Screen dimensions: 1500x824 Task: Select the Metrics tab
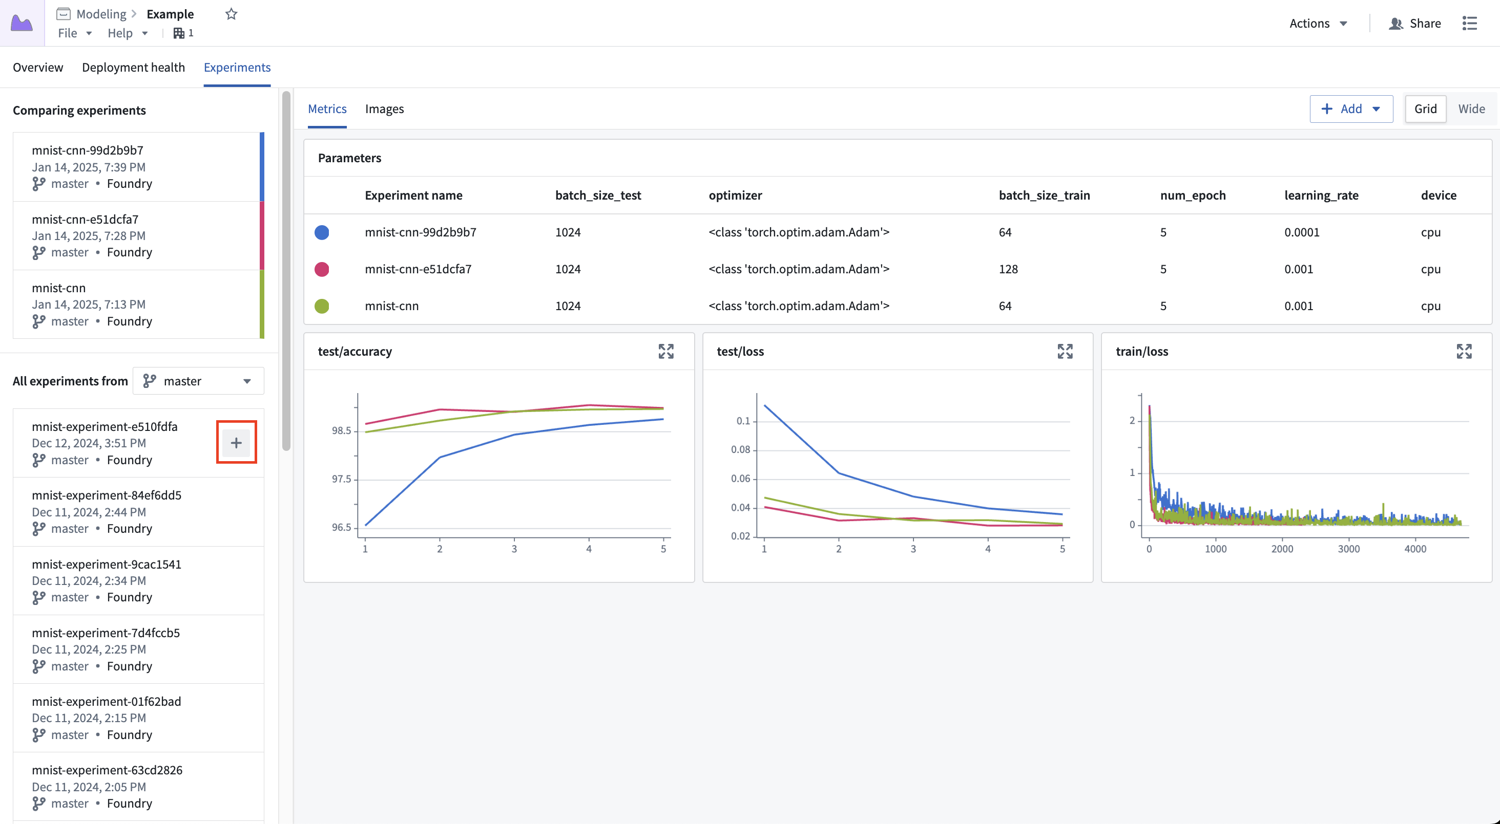pyautogui.click(x=327, y=109)
